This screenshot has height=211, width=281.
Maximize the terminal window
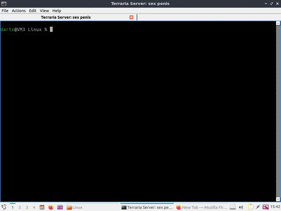click(x=272, y=4)
